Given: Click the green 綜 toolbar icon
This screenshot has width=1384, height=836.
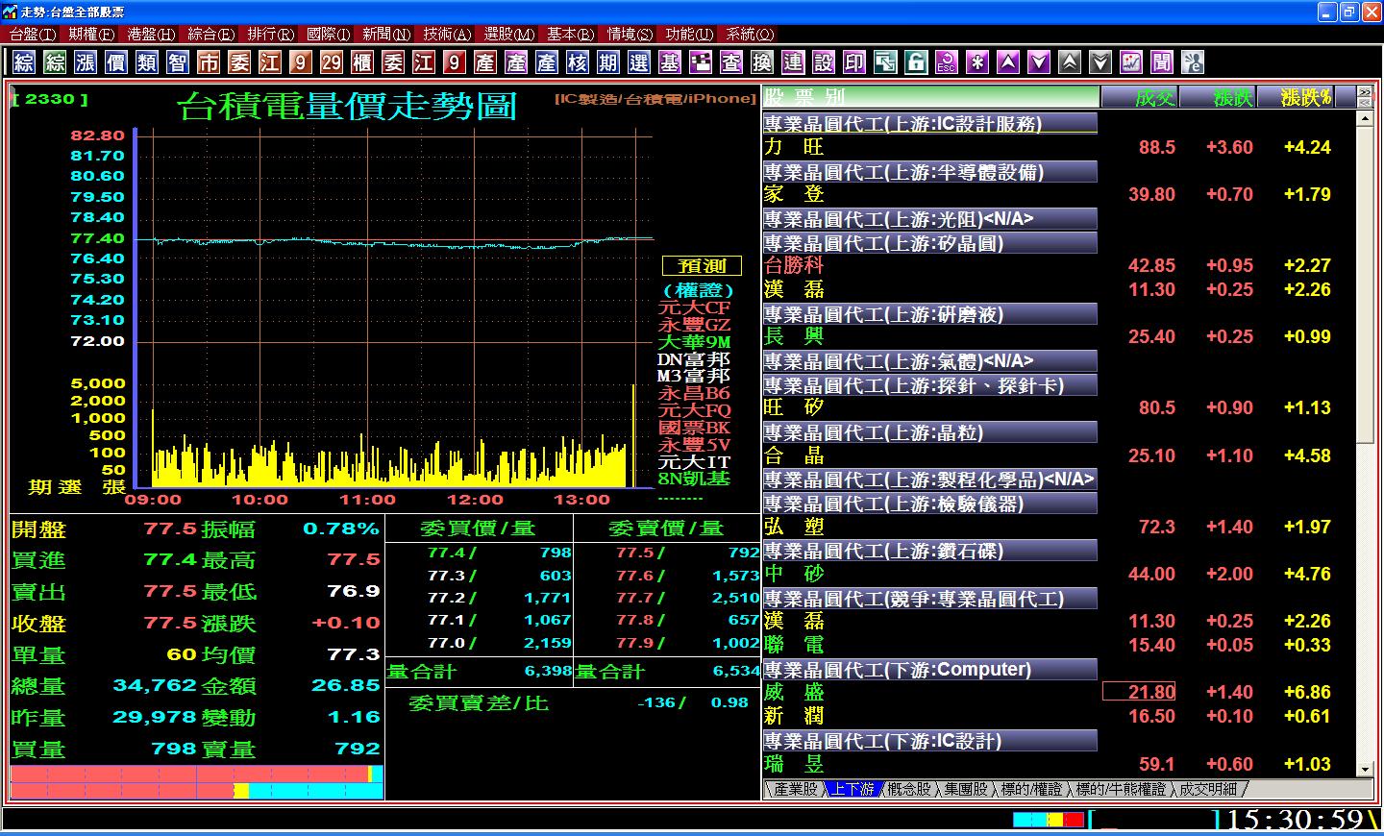Looking at the screenshot, I should click(x=55, y=62).
